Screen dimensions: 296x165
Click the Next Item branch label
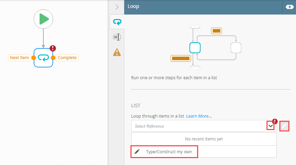point(19,58)
